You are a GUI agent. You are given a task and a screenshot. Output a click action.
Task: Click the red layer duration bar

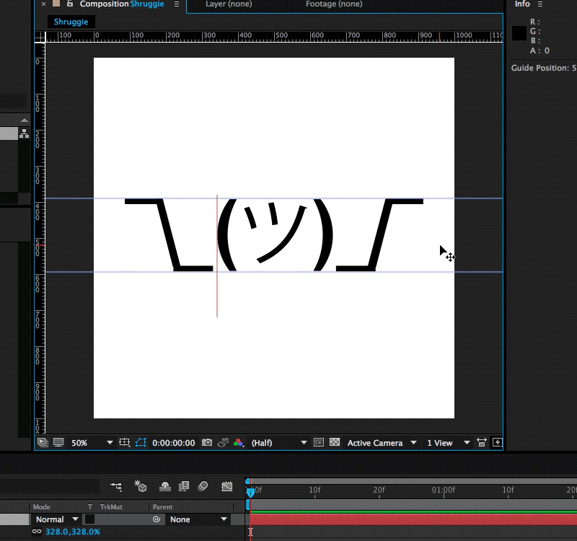pyautogui.click(x=413, y=519)
